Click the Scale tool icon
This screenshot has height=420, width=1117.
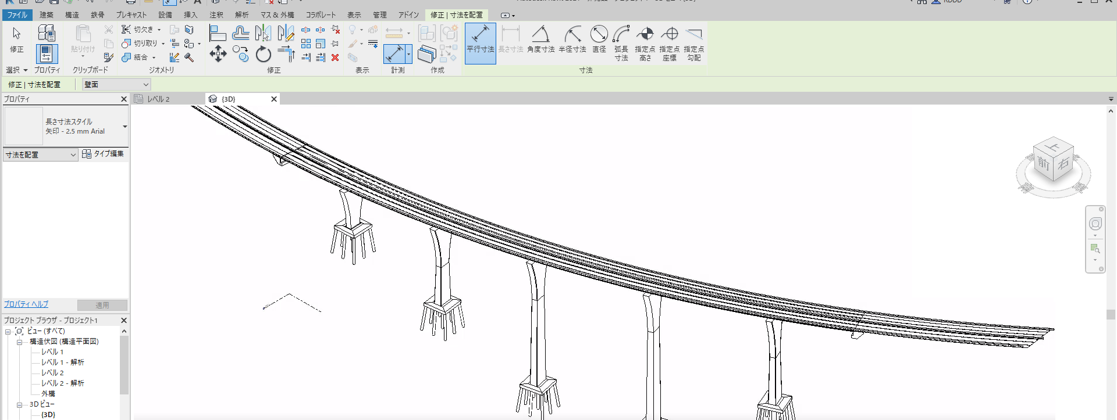coord(321,44)
